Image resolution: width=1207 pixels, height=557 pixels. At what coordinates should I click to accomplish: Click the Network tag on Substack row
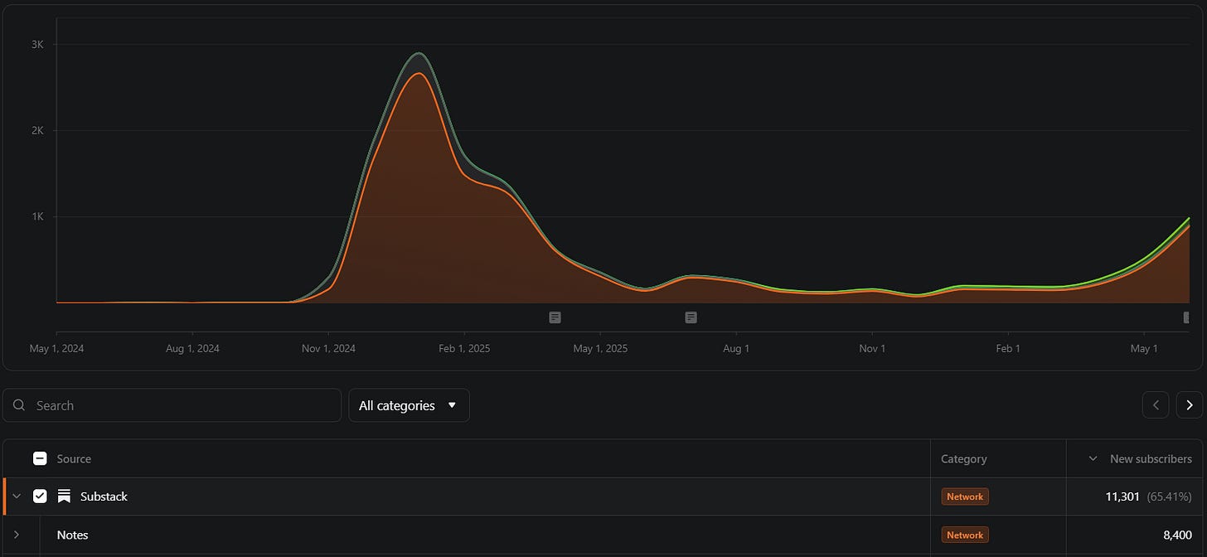965,496
